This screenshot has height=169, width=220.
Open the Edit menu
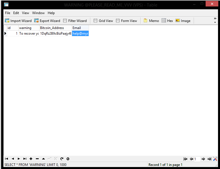pos(16,13)
